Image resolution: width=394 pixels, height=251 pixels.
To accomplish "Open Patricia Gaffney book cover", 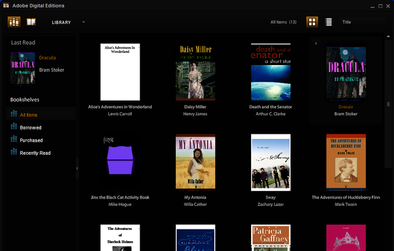I will (271, 238).
